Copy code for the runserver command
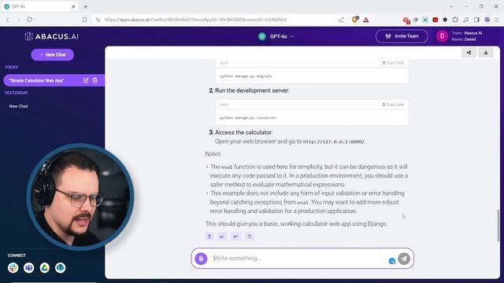 393,105
